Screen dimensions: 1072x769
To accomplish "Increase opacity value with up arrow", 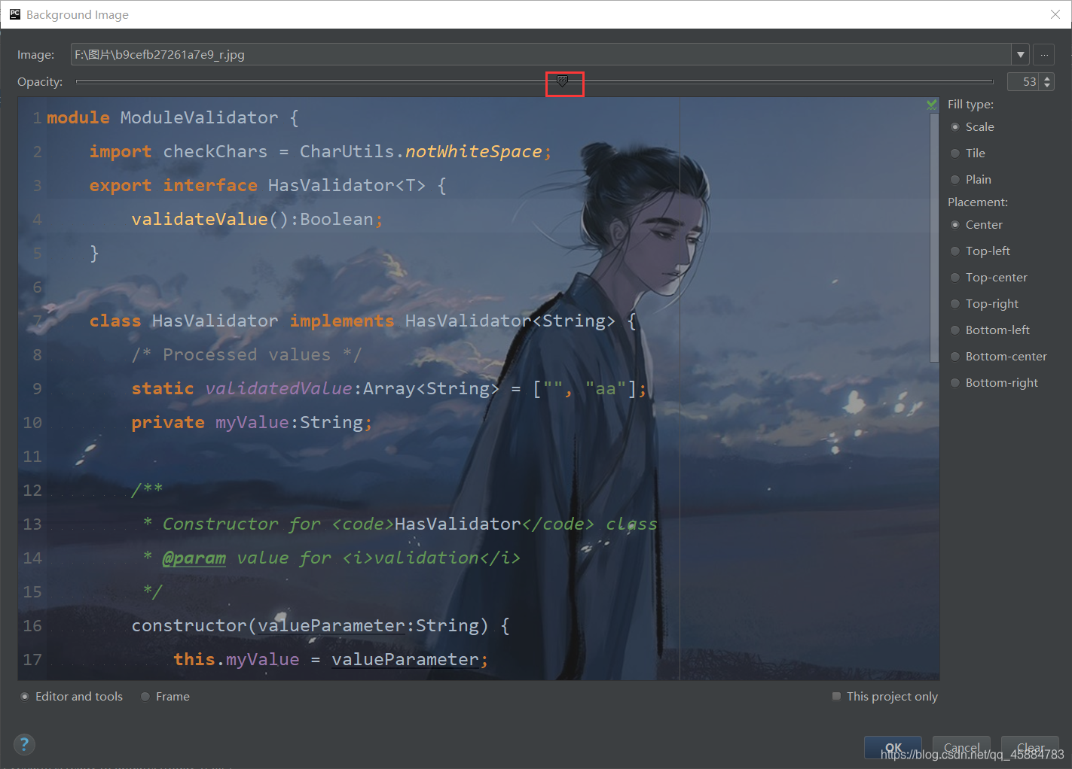I will click(1047, 78).
